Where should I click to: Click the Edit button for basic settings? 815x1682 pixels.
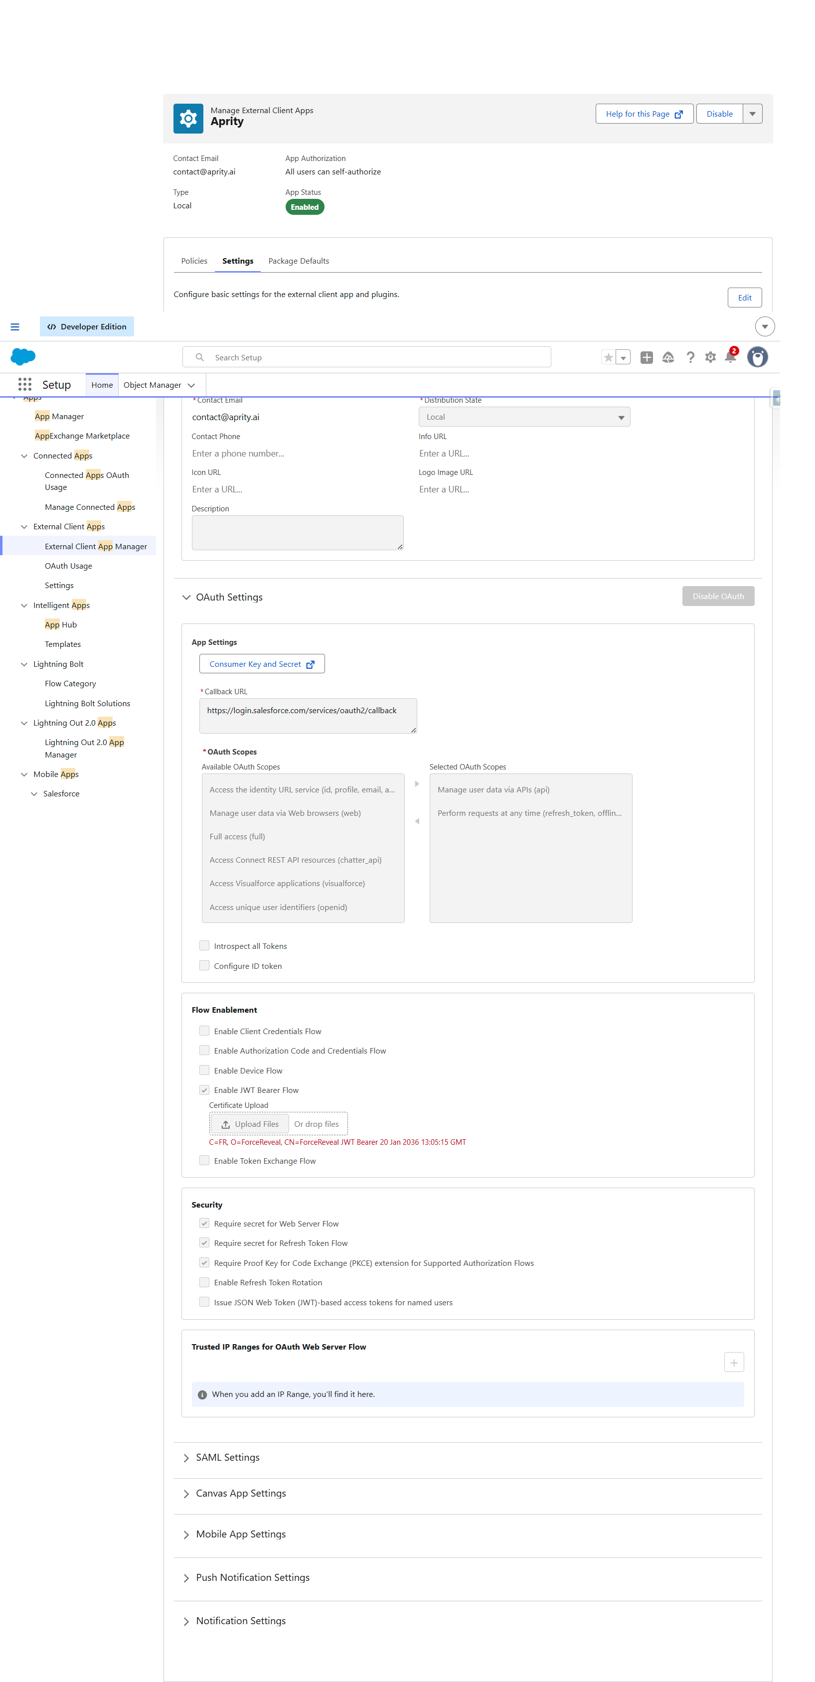(x=744, y=297)
